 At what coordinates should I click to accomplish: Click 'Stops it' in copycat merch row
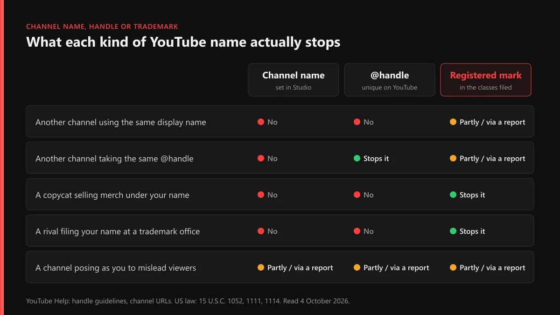(468, 195)
